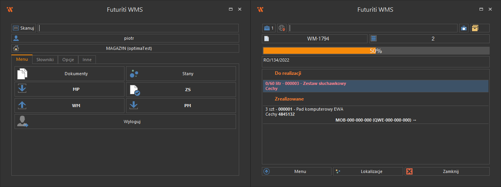
Task: Close the document with the Zamknij button
Action: pos(447,171)
